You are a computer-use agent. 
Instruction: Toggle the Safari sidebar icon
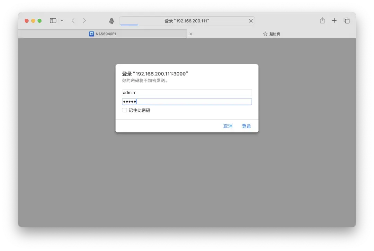coord(52,20)
